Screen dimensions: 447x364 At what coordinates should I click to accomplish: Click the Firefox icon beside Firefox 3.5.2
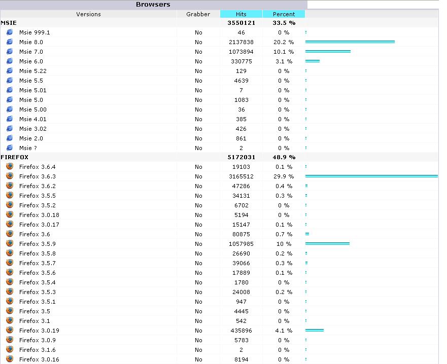point(10,205)
